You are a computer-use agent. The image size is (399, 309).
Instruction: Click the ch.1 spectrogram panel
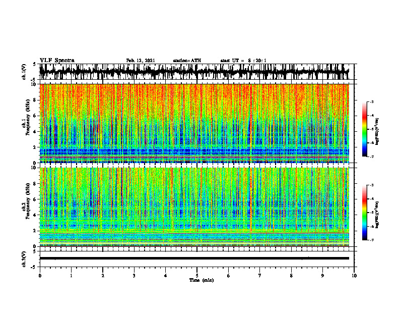pos(194,123)
